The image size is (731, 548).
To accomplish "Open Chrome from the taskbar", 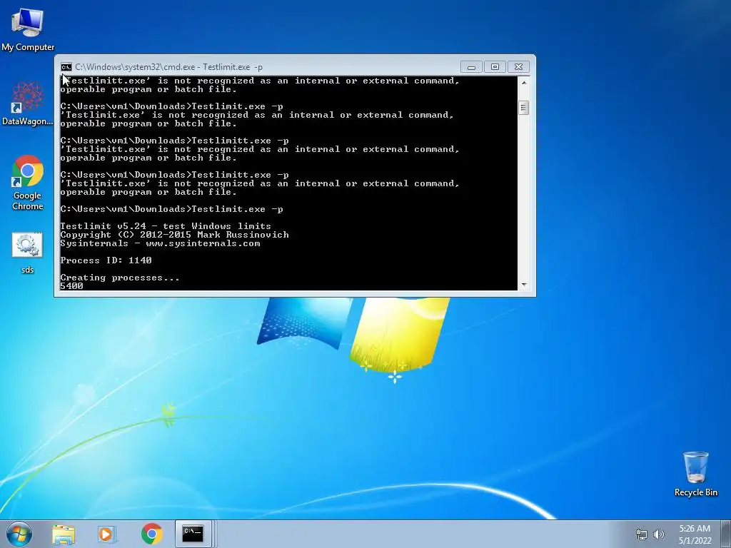I will click(151, 534).
